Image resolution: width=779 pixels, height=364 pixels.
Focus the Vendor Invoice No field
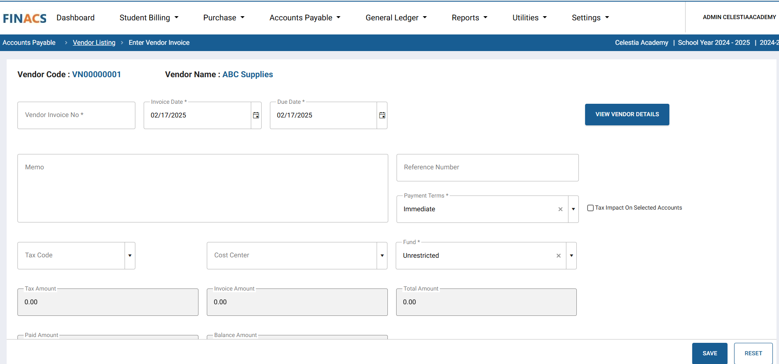(76, 115)
